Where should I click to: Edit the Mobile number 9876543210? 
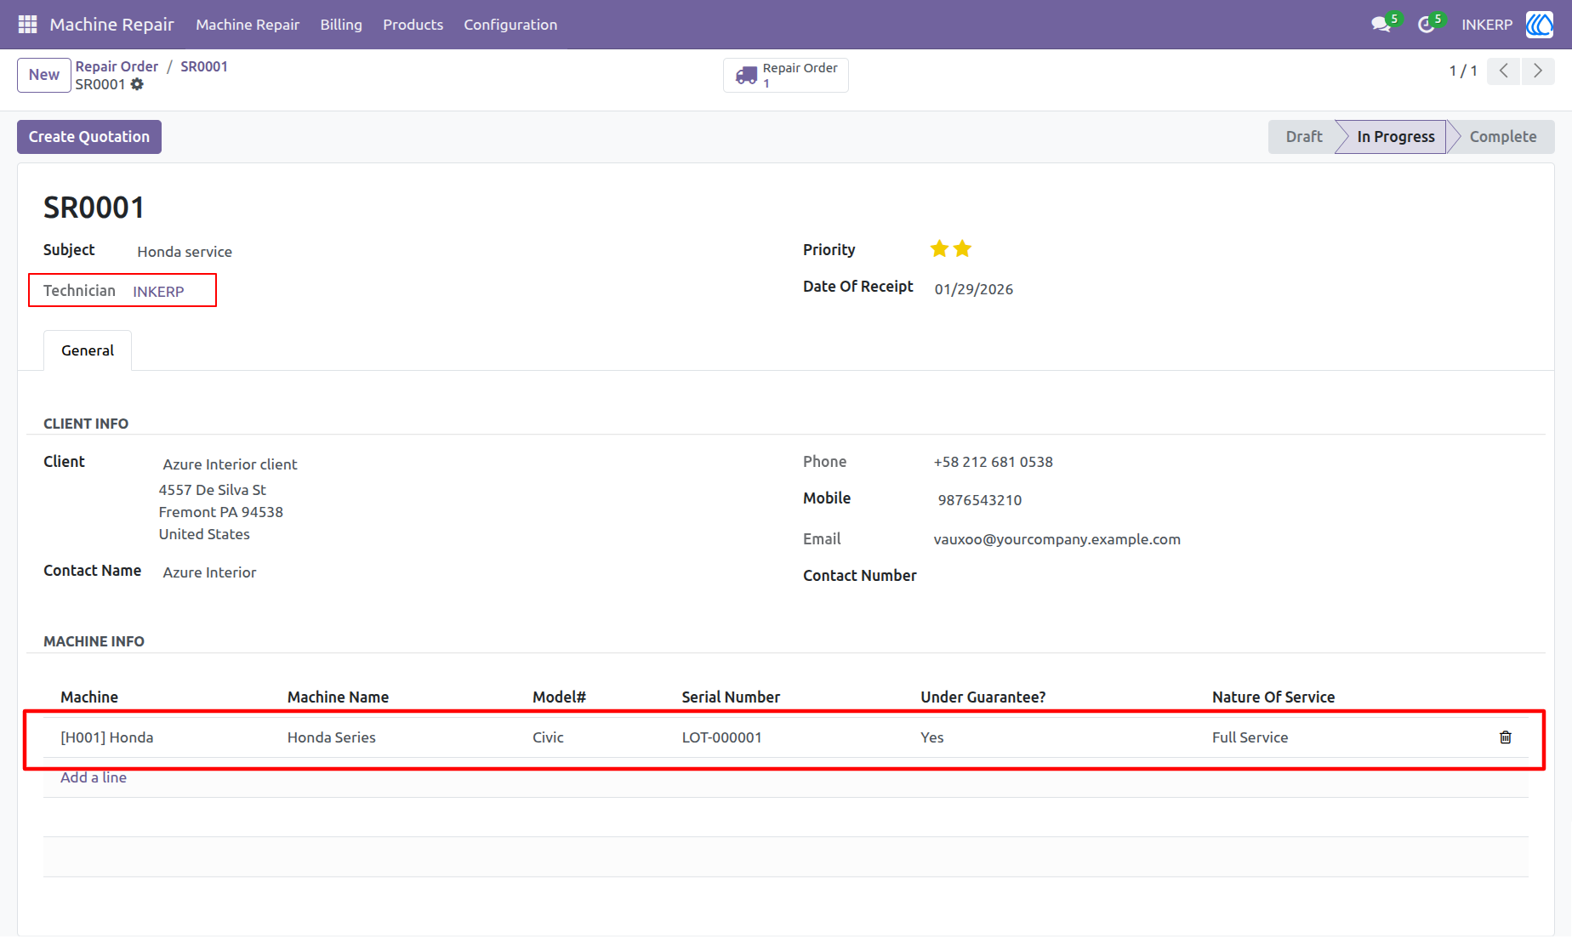click(x=980, y=500)
